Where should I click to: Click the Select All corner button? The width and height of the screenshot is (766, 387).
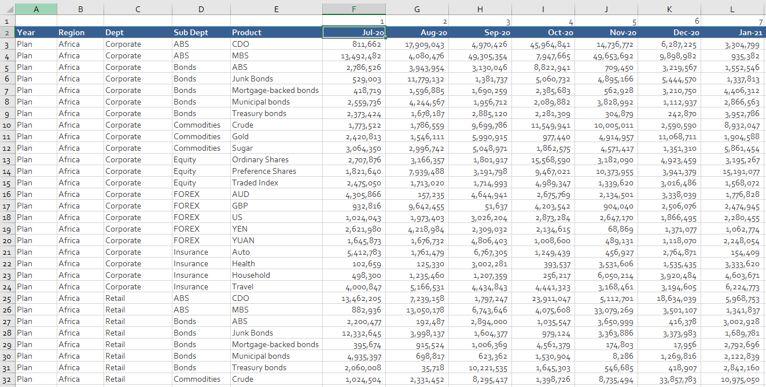[x=7, y=9]
